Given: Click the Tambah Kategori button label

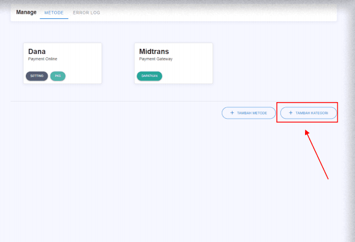Looking at the screenshot, I should [312, 113].
